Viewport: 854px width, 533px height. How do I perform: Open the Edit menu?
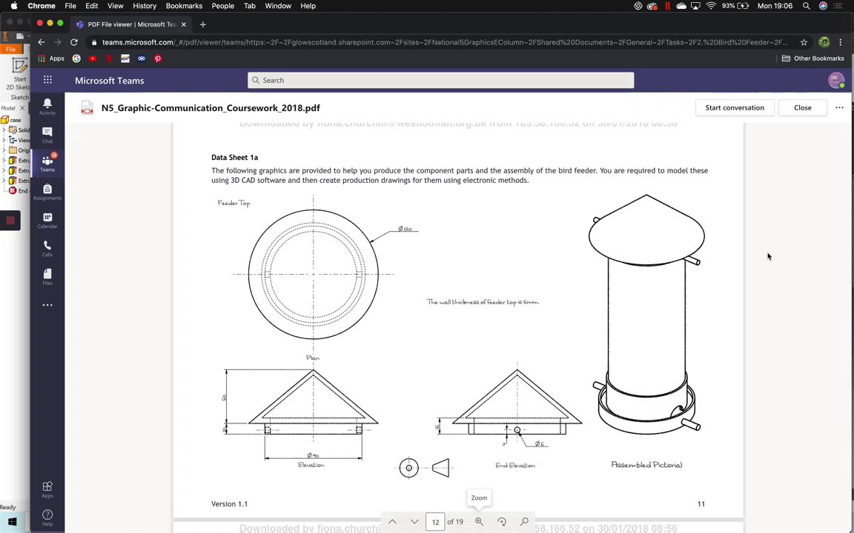tap(91, 6)
